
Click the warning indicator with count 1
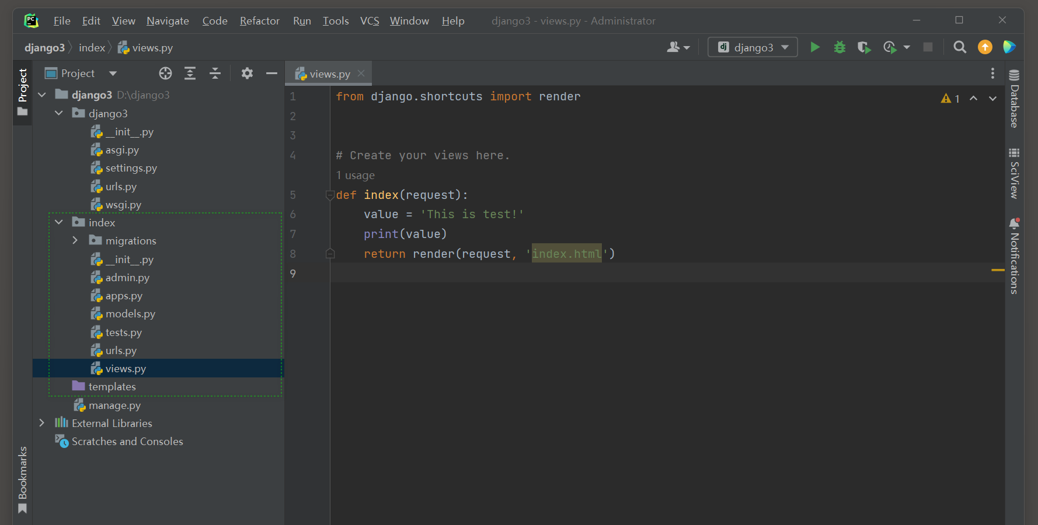click(950, 99)
